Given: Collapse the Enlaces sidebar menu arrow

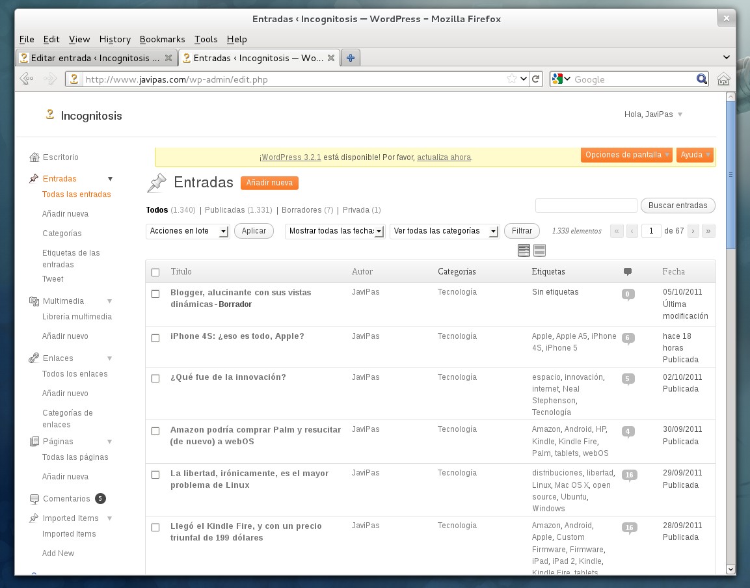Looking at the screenshot, I should [109, 358].
